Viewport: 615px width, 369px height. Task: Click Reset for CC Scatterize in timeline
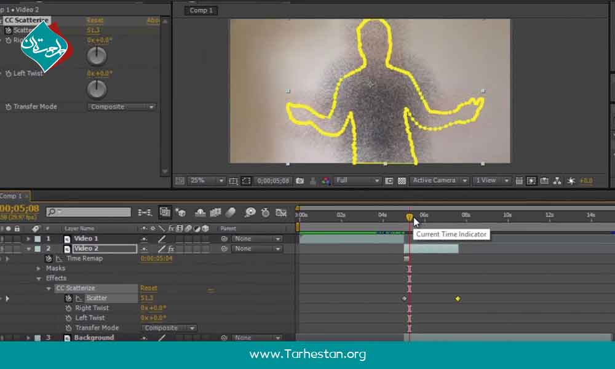(148, 288)
